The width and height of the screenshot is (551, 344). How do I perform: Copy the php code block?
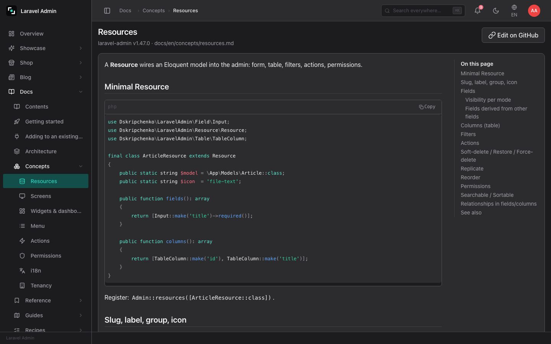(x=427, y=107)
